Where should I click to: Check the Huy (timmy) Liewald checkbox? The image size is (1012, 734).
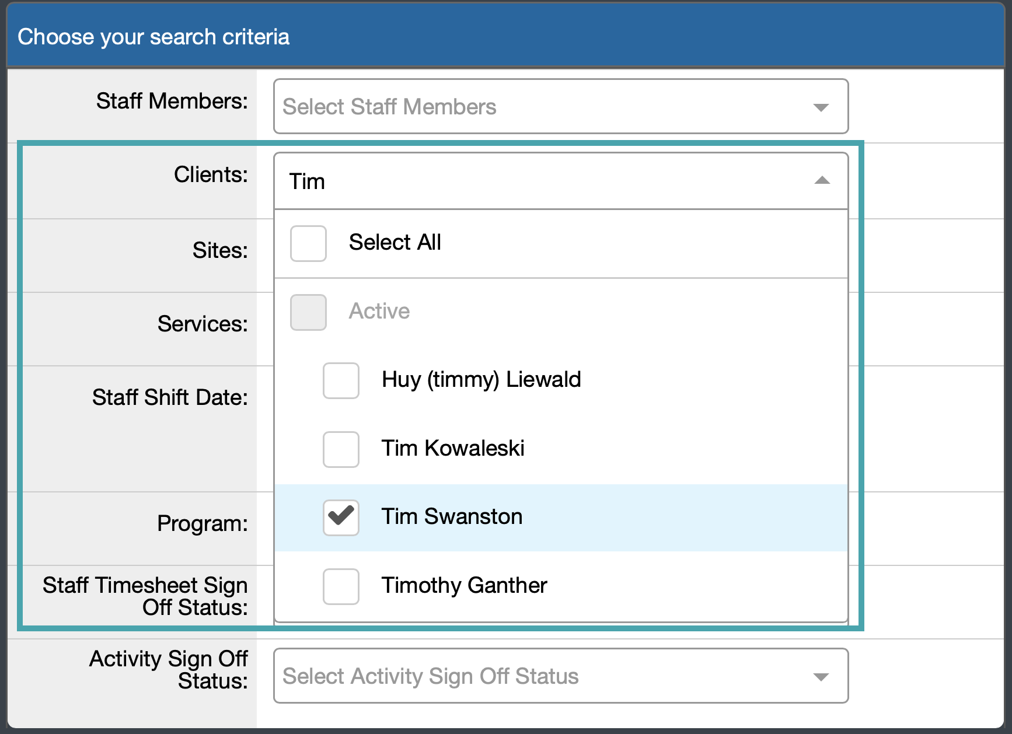tap(341, 380)
